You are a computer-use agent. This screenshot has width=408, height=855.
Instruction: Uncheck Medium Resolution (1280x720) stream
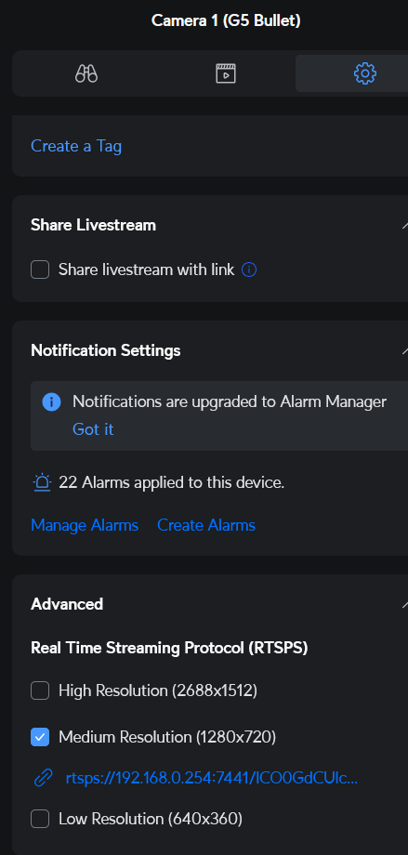coord(40,737)
